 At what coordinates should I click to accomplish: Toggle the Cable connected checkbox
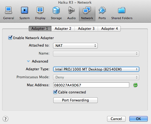click(x=55, y=92)
